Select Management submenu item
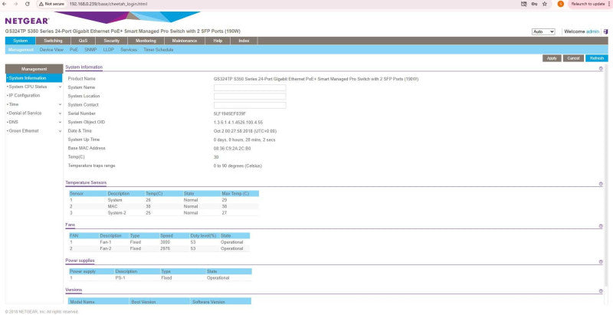 [21, 50]
